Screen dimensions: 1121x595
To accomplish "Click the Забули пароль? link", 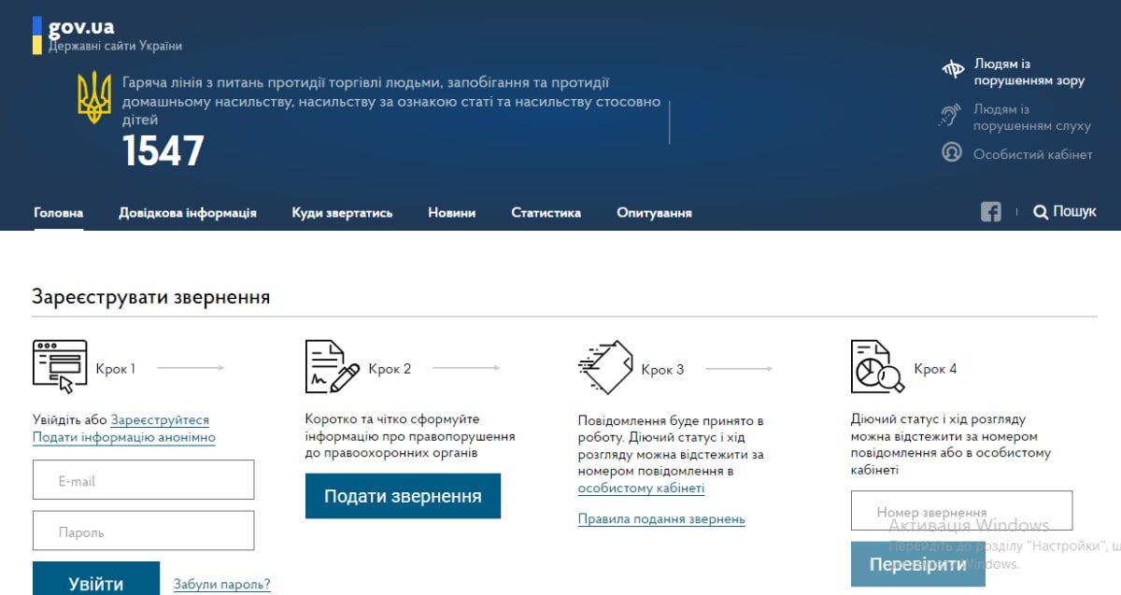I will (222, 585).
